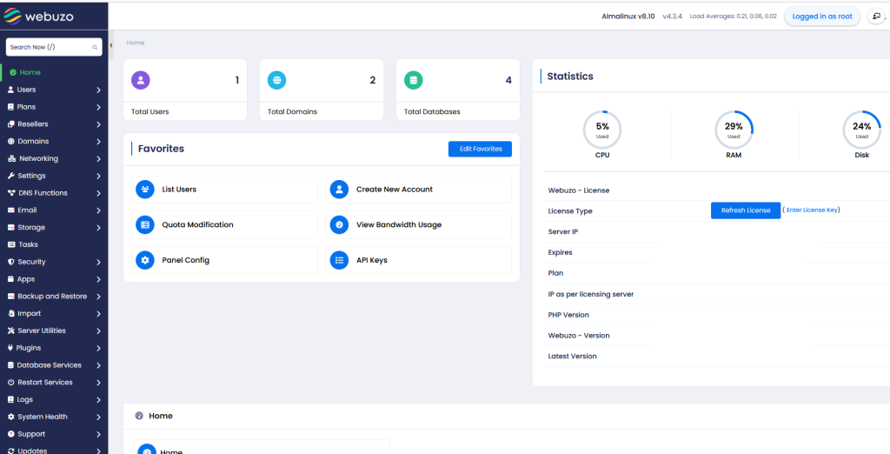
Task: Click the green Total Databases icon
Action: click(413, 80)
